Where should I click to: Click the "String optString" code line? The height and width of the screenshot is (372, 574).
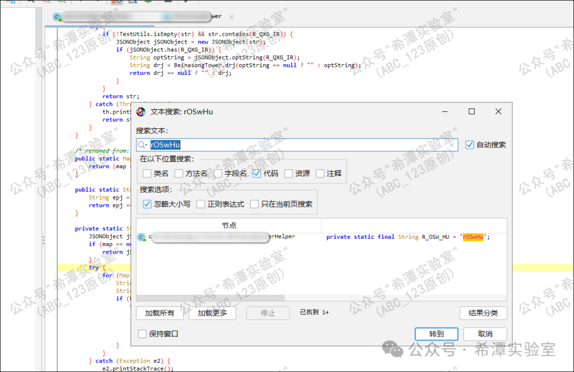[215, 57]
